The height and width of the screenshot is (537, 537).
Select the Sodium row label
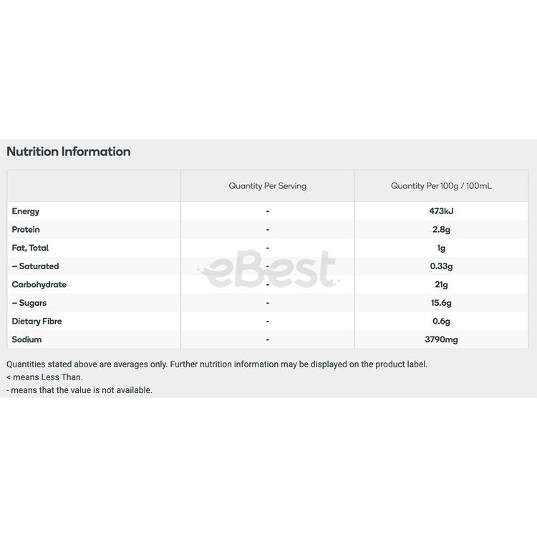(x=26, y=339)
